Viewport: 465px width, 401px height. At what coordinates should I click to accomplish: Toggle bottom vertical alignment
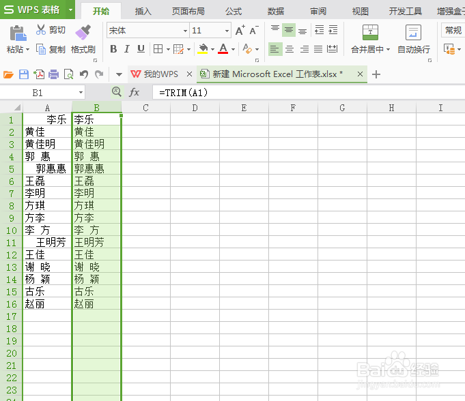(x=302, y=30)
